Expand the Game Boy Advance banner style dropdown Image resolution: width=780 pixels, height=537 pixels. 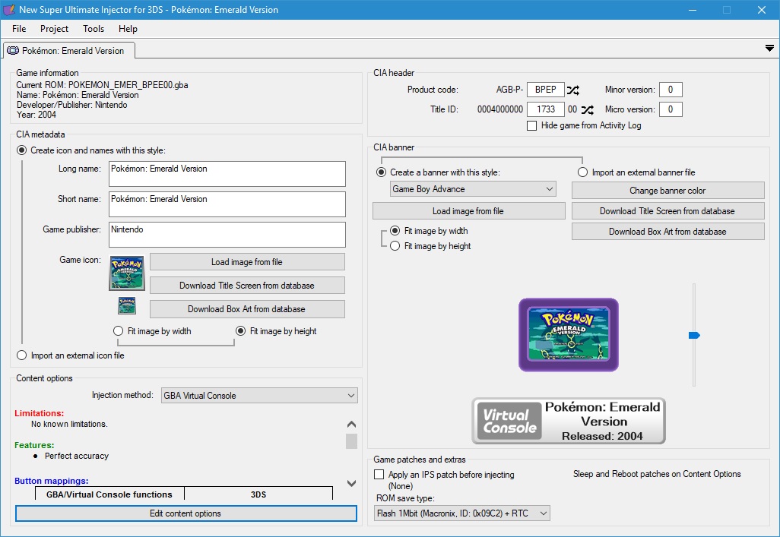[x=473, y=189]
